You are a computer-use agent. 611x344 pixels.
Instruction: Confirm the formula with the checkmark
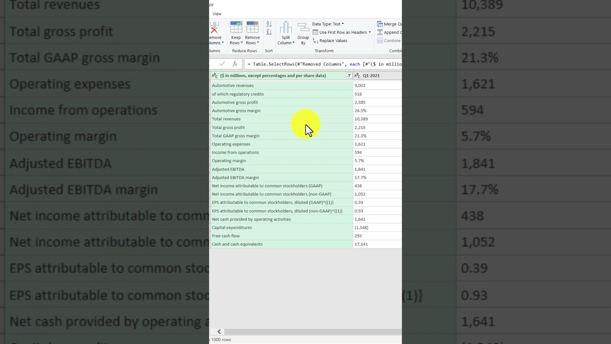pyautogui.click(x=222, y=64)
